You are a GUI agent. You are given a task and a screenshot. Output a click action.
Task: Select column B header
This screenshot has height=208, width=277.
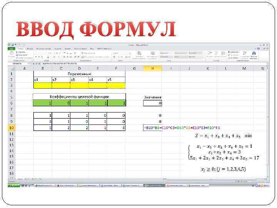[43, 69]
